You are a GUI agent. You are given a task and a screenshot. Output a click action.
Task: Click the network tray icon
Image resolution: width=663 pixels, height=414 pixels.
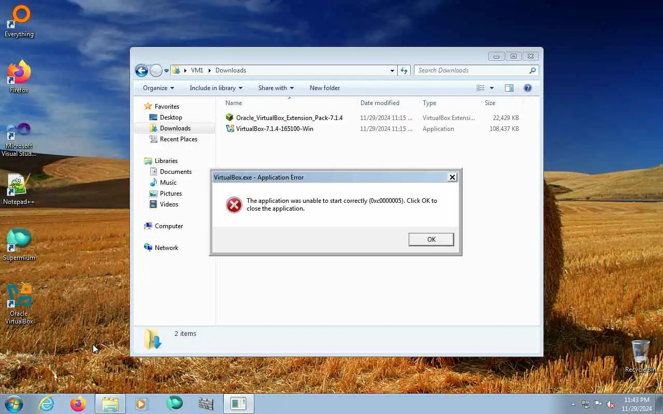tap(586, 404)
